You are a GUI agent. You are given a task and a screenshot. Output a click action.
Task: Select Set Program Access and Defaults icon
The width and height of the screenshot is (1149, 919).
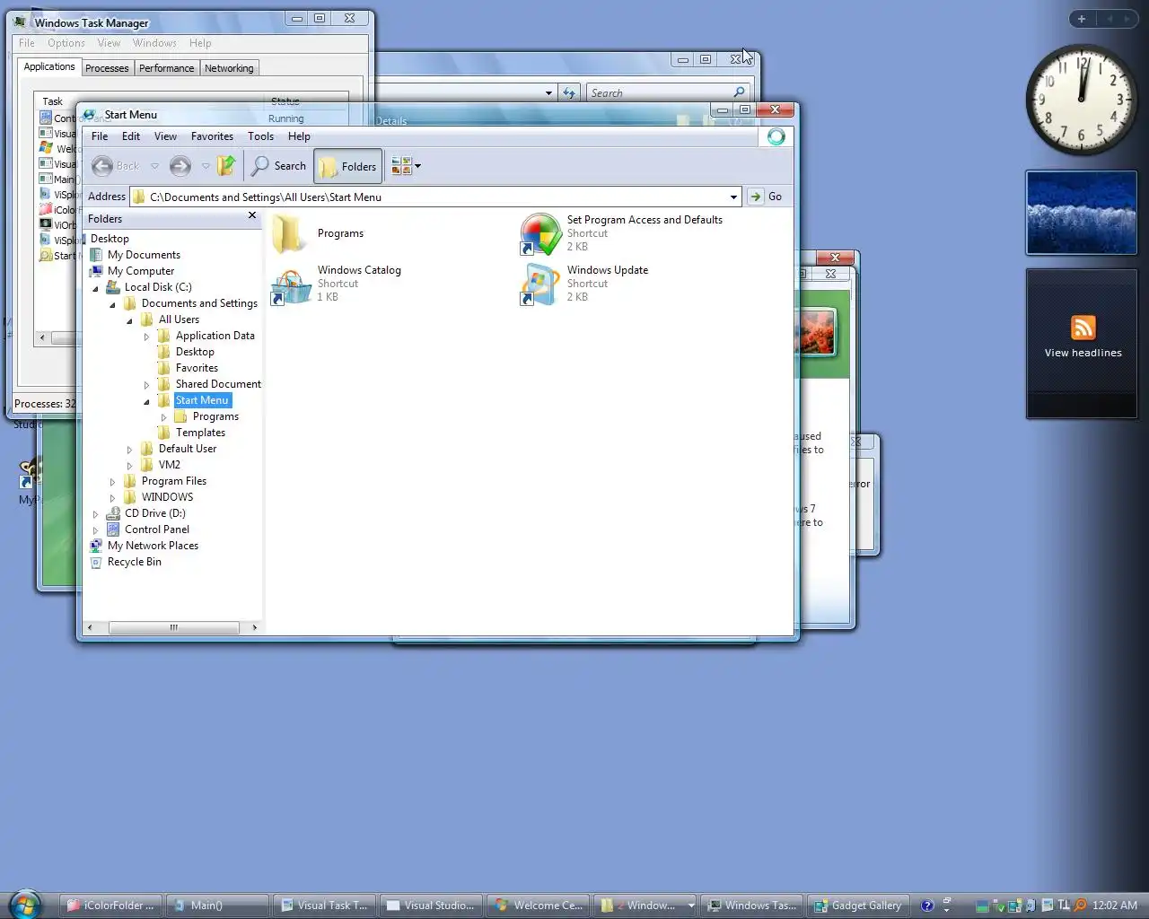(x=540, y=234)
